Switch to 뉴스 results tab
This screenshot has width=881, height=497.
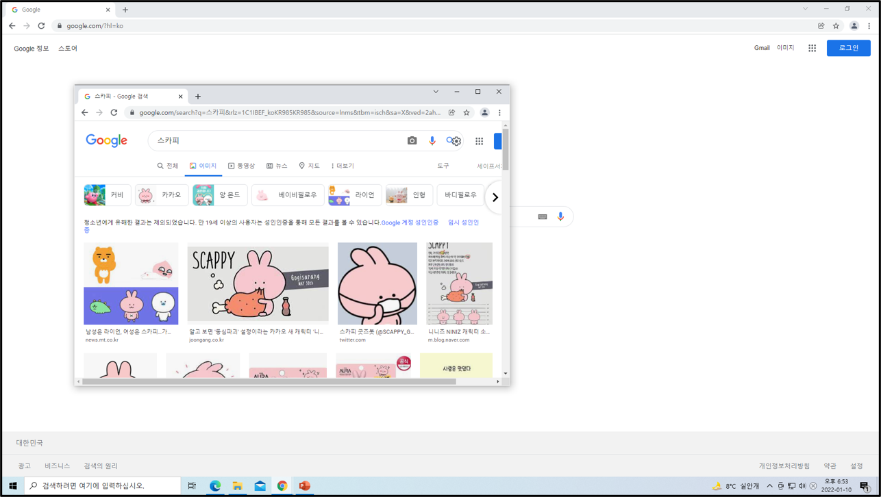(x=277, y=166)
